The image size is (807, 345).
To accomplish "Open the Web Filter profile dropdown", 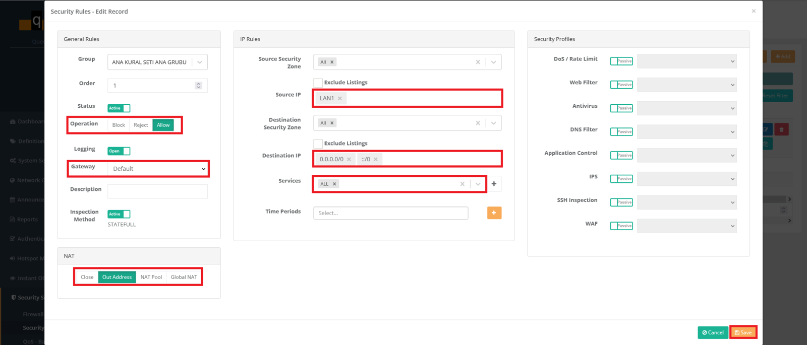I will pyautogui.click(x=686, y=85).
